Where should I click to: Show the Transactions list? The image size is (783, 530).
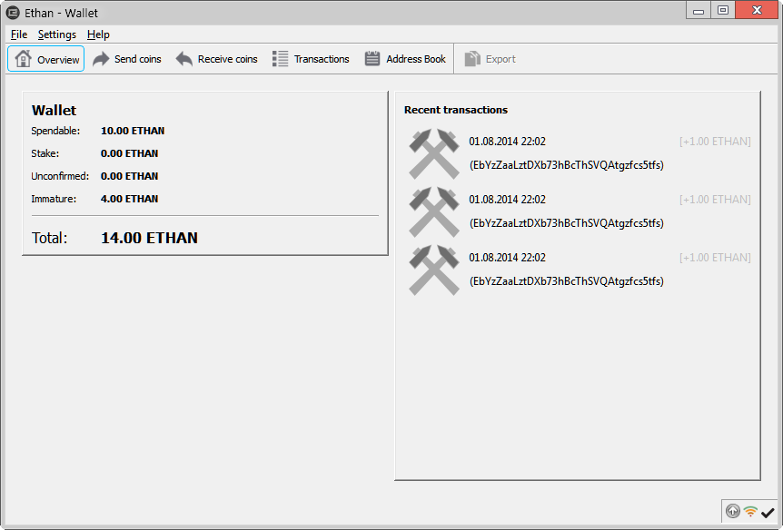[311, 59]
